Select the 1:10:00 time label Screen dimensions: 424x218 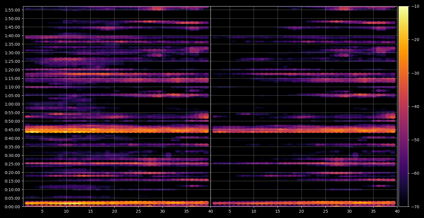[12, 87]
